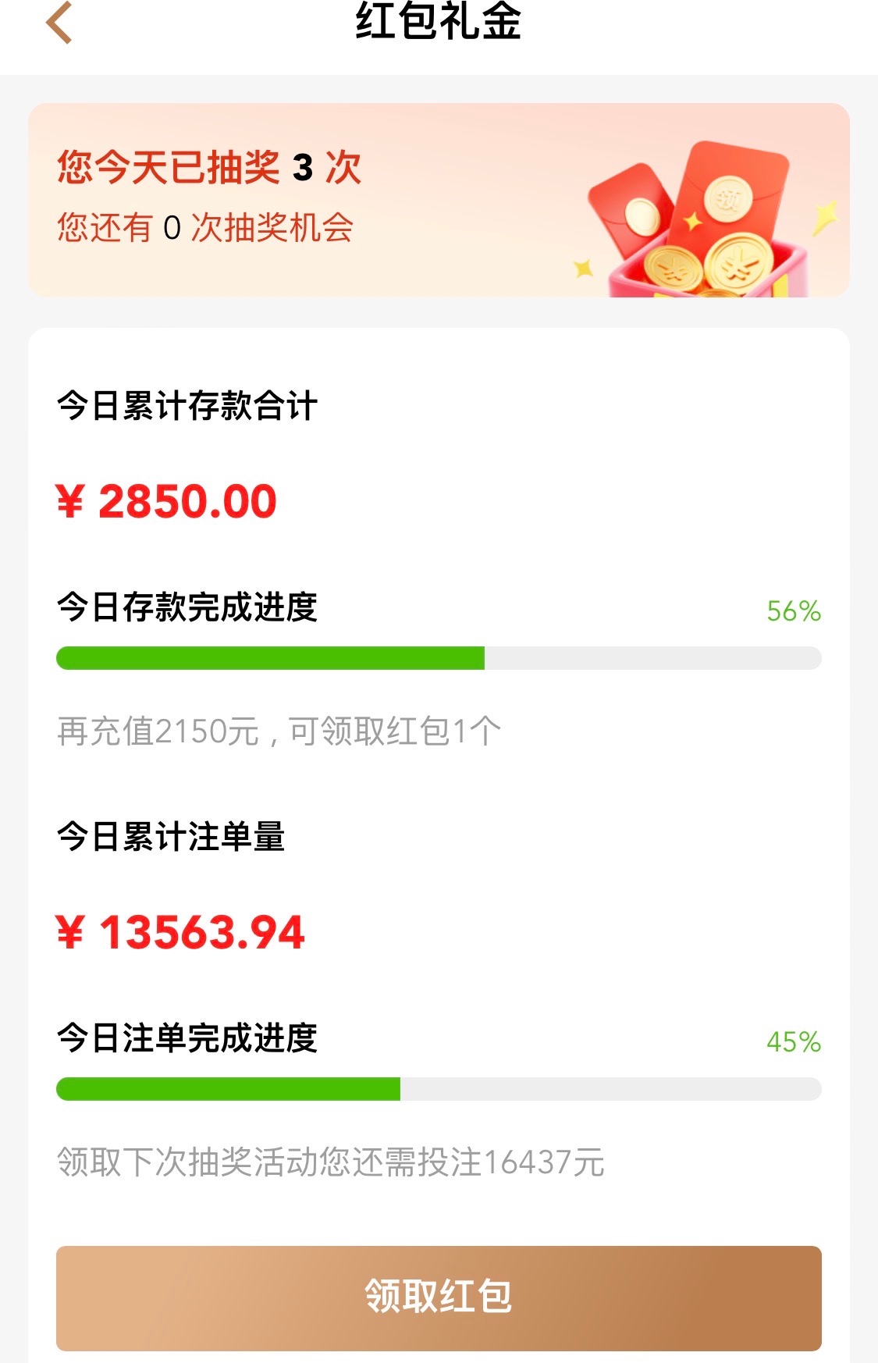The height and width of the screenshot is (1363, 878).
Task: Tap the 您还有 0 次抽奖机会 text
Action: tap(204, 228)
